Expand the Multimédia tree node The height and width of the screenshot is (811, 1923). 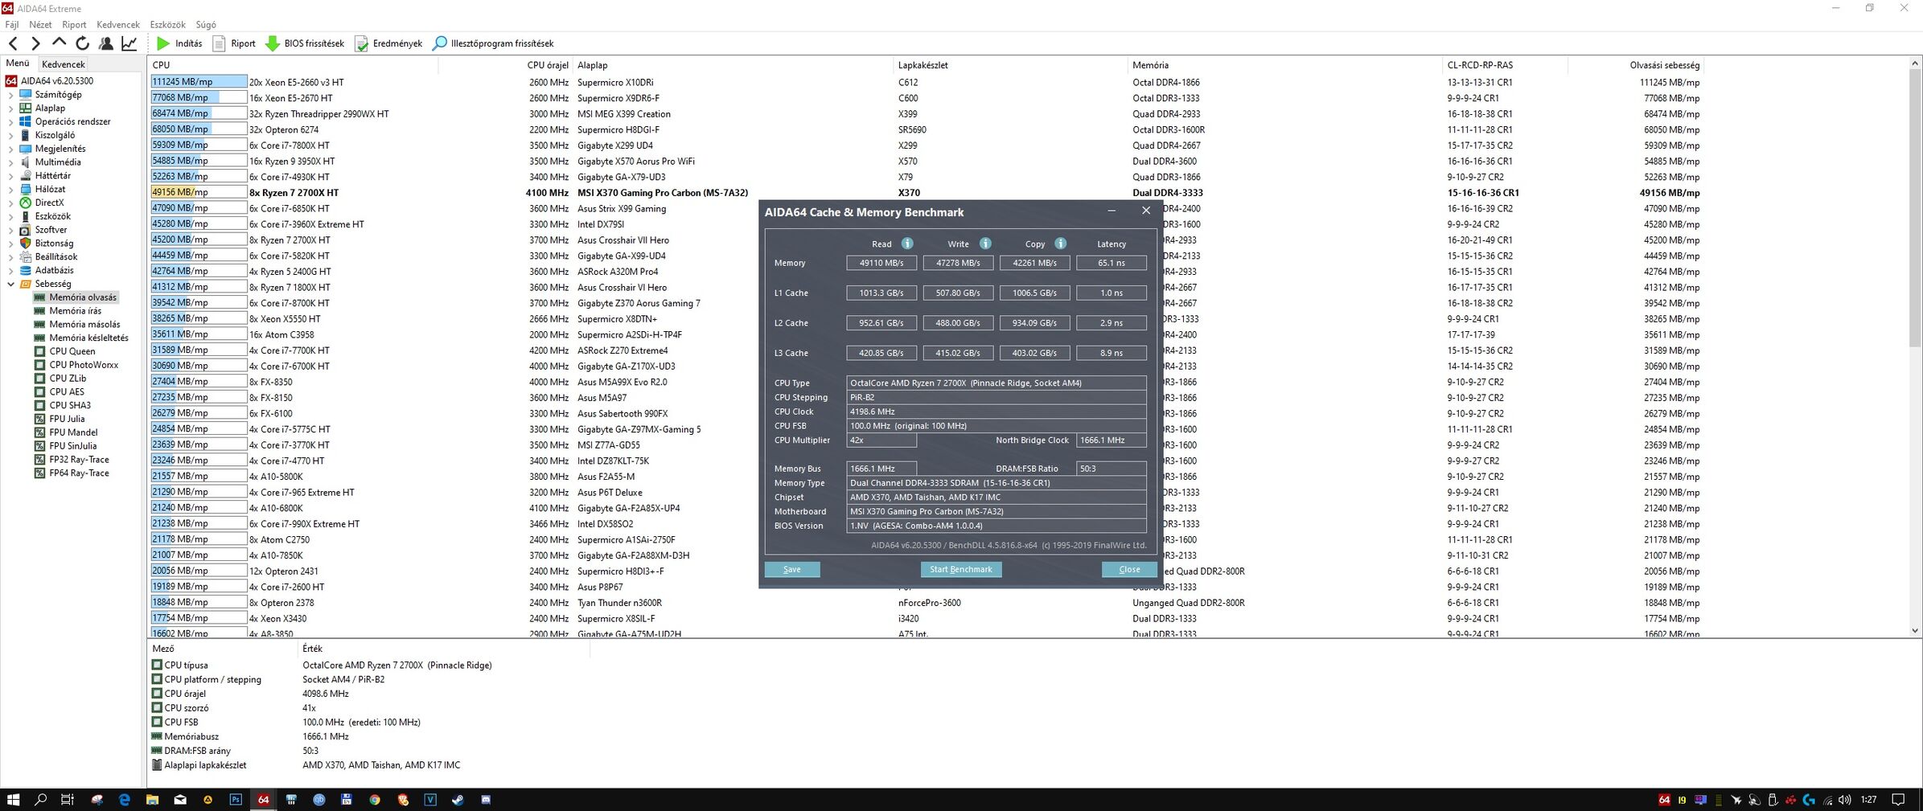[x=10, y=162]
